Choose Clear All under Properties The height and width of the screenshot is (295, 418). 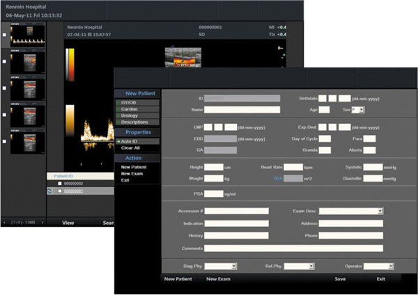click(131, 147)
